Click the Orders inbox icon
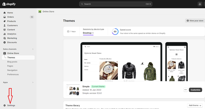 point(5,17)
